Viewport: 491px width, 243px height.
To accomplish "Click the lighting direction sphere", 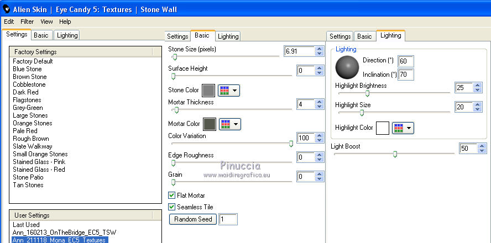I will pos(347,67).
